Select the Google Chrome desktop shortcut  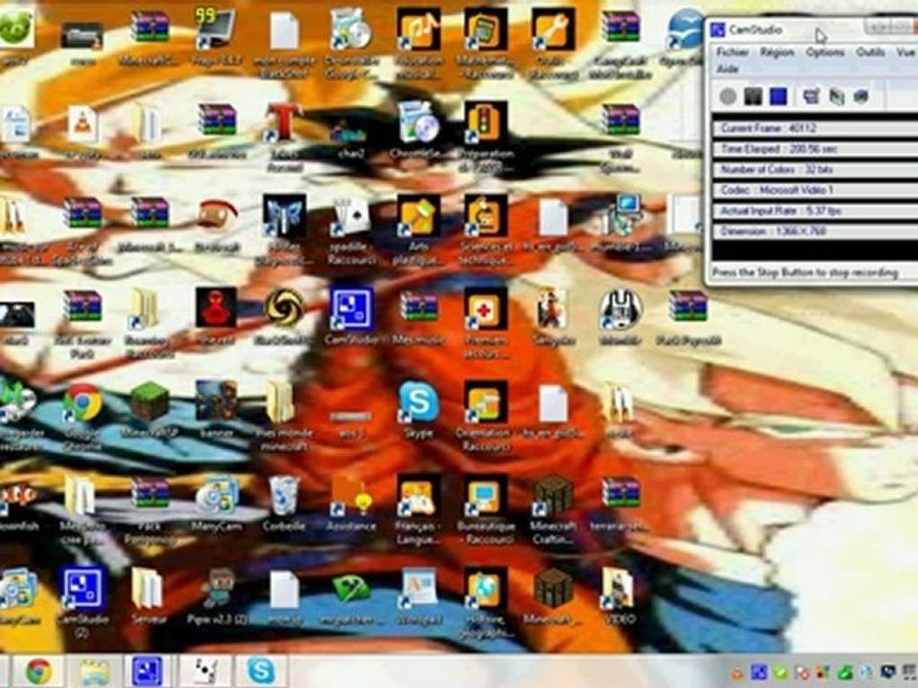(x=82, y=417)
